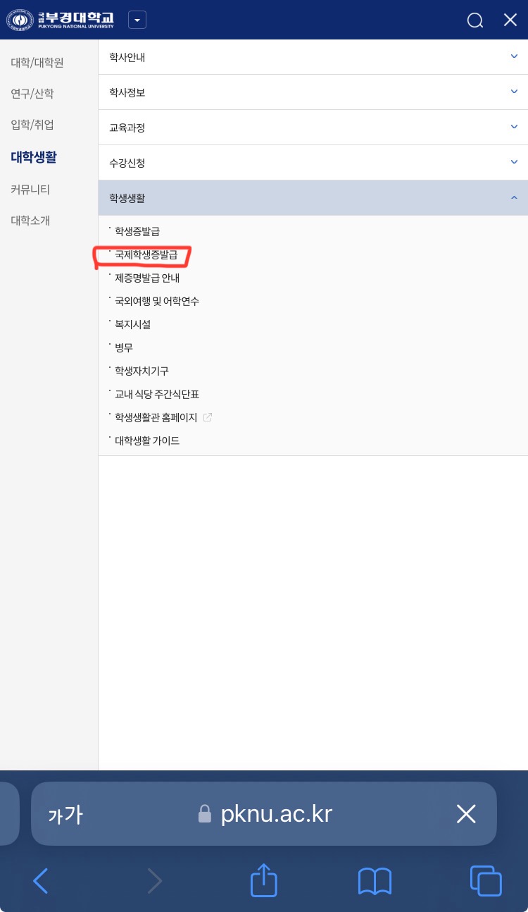Tap the 학생생활 section title
The width and height of the screenshot is (528, 912).
127,198
